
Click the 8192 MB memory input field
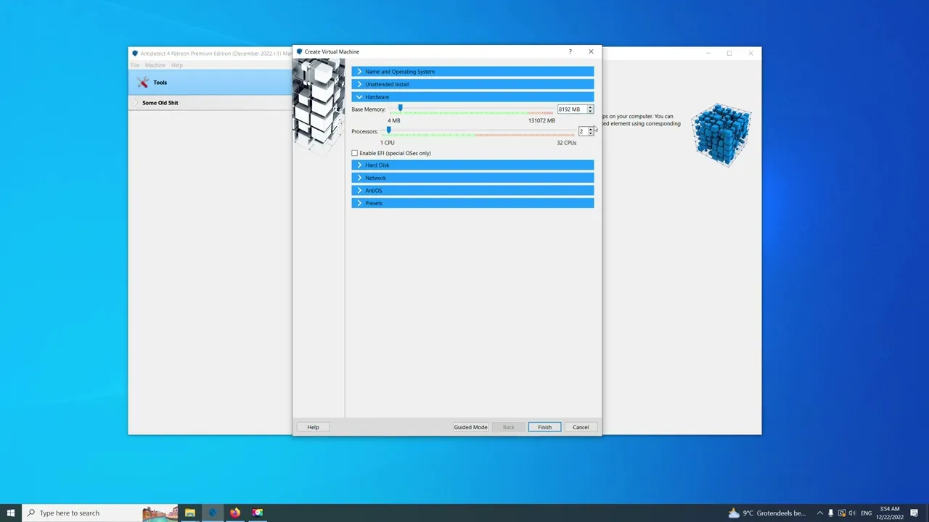click(x=572, y=109)
